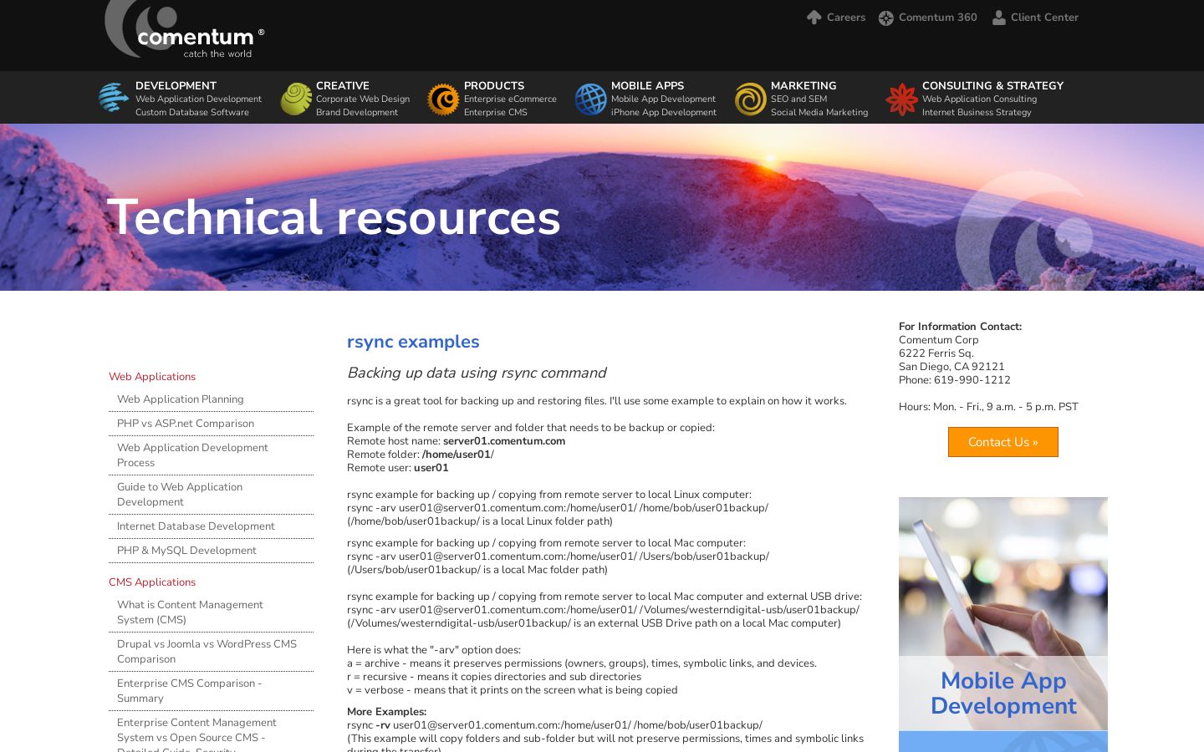Open Brand Development link
The width and height of the screenshot is (1204, 752).
357,113
